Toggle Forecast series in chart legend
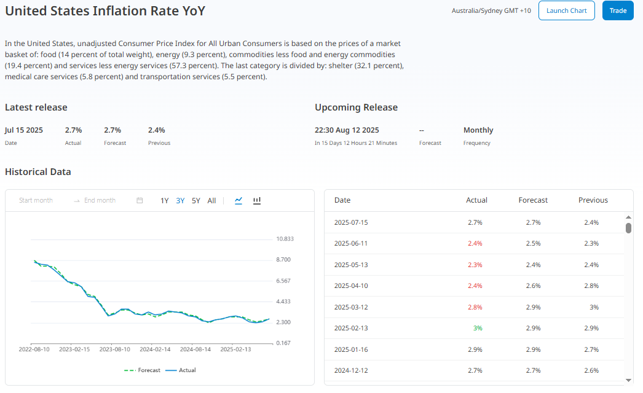This screenshot has height=393, width=643. click(142, 370)
